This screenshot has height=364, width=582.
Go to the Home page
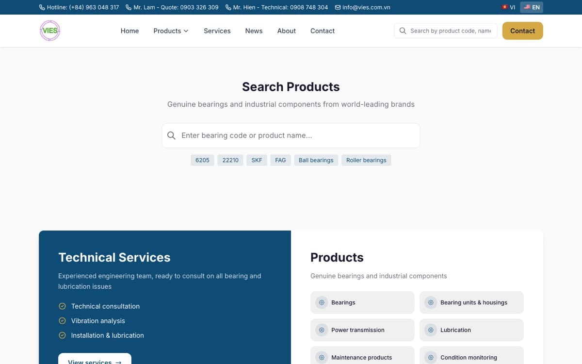129,31
